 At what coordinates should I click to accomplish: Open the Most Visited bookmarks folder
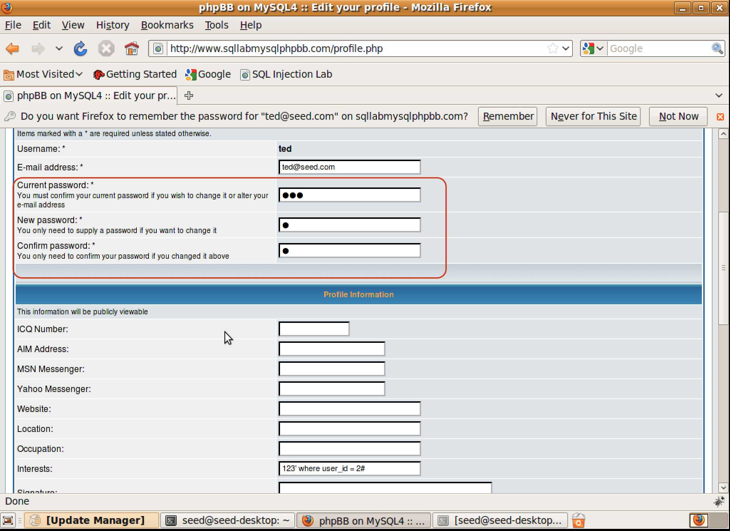(43, 74)
